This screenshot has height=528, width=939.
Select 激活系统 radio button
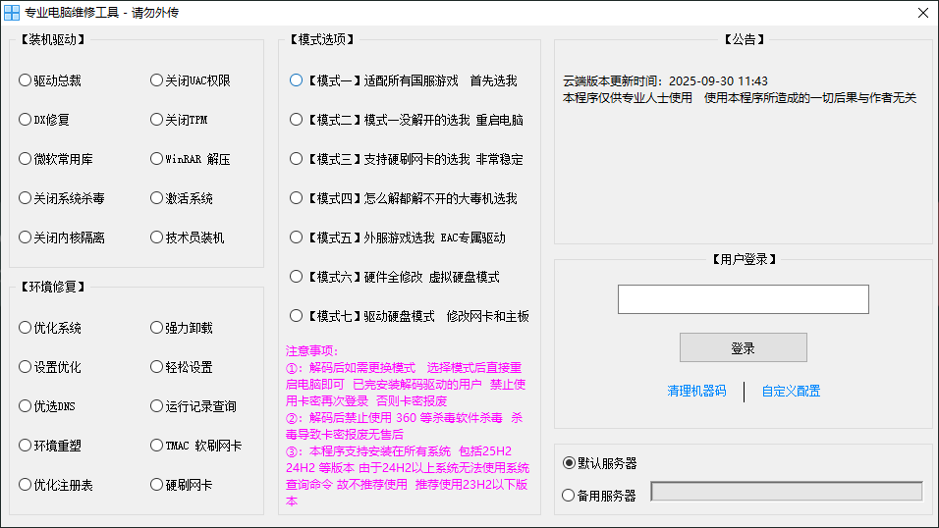(157, 198)
